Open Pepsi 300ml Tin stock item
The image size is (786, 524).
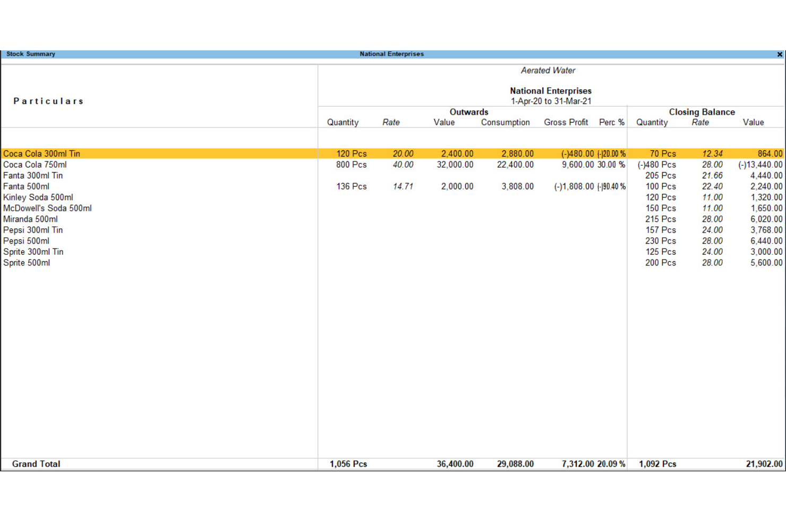coord(33,230)
